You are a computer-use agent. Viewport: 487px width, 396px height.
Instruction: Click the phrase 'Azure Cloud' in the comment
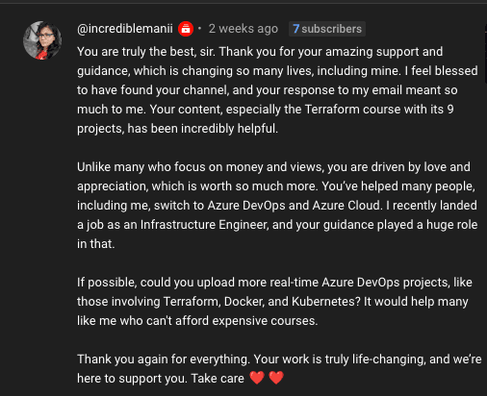(x=347, y=206)
